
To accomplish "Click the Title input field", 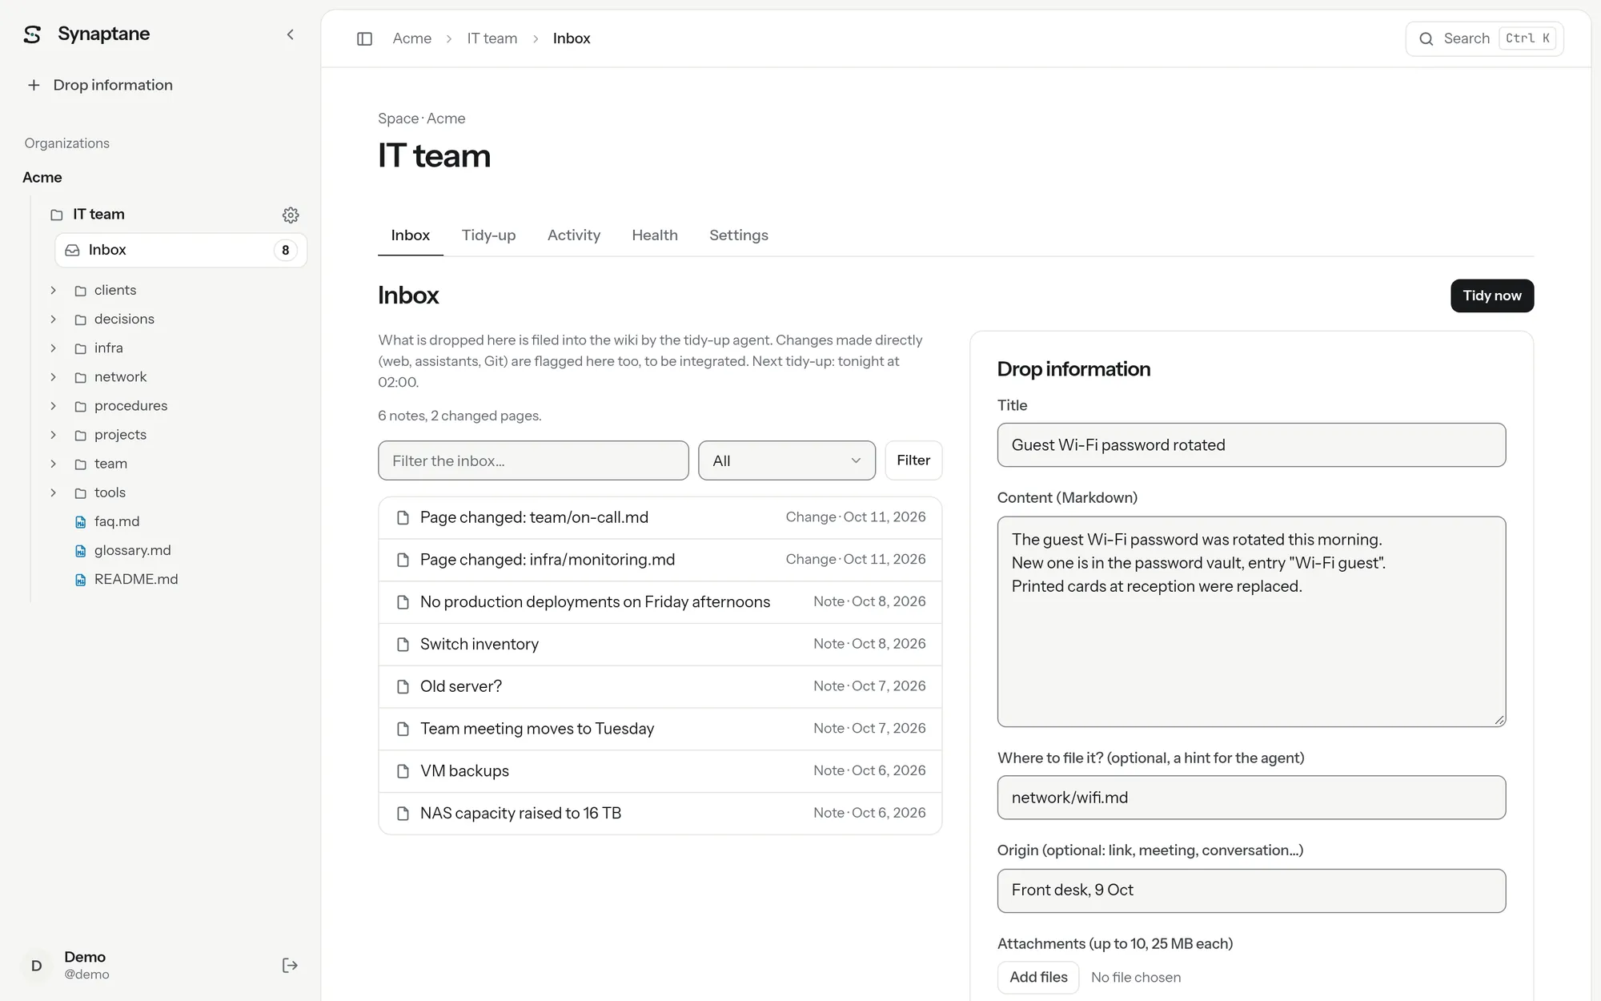I will (1251, 445).
